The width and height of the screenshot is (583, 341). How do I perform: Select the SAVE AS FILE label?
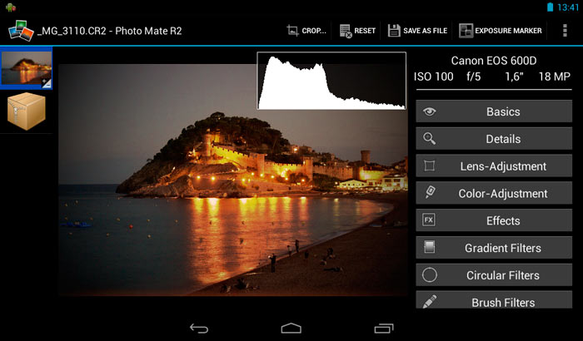[426, 31]
